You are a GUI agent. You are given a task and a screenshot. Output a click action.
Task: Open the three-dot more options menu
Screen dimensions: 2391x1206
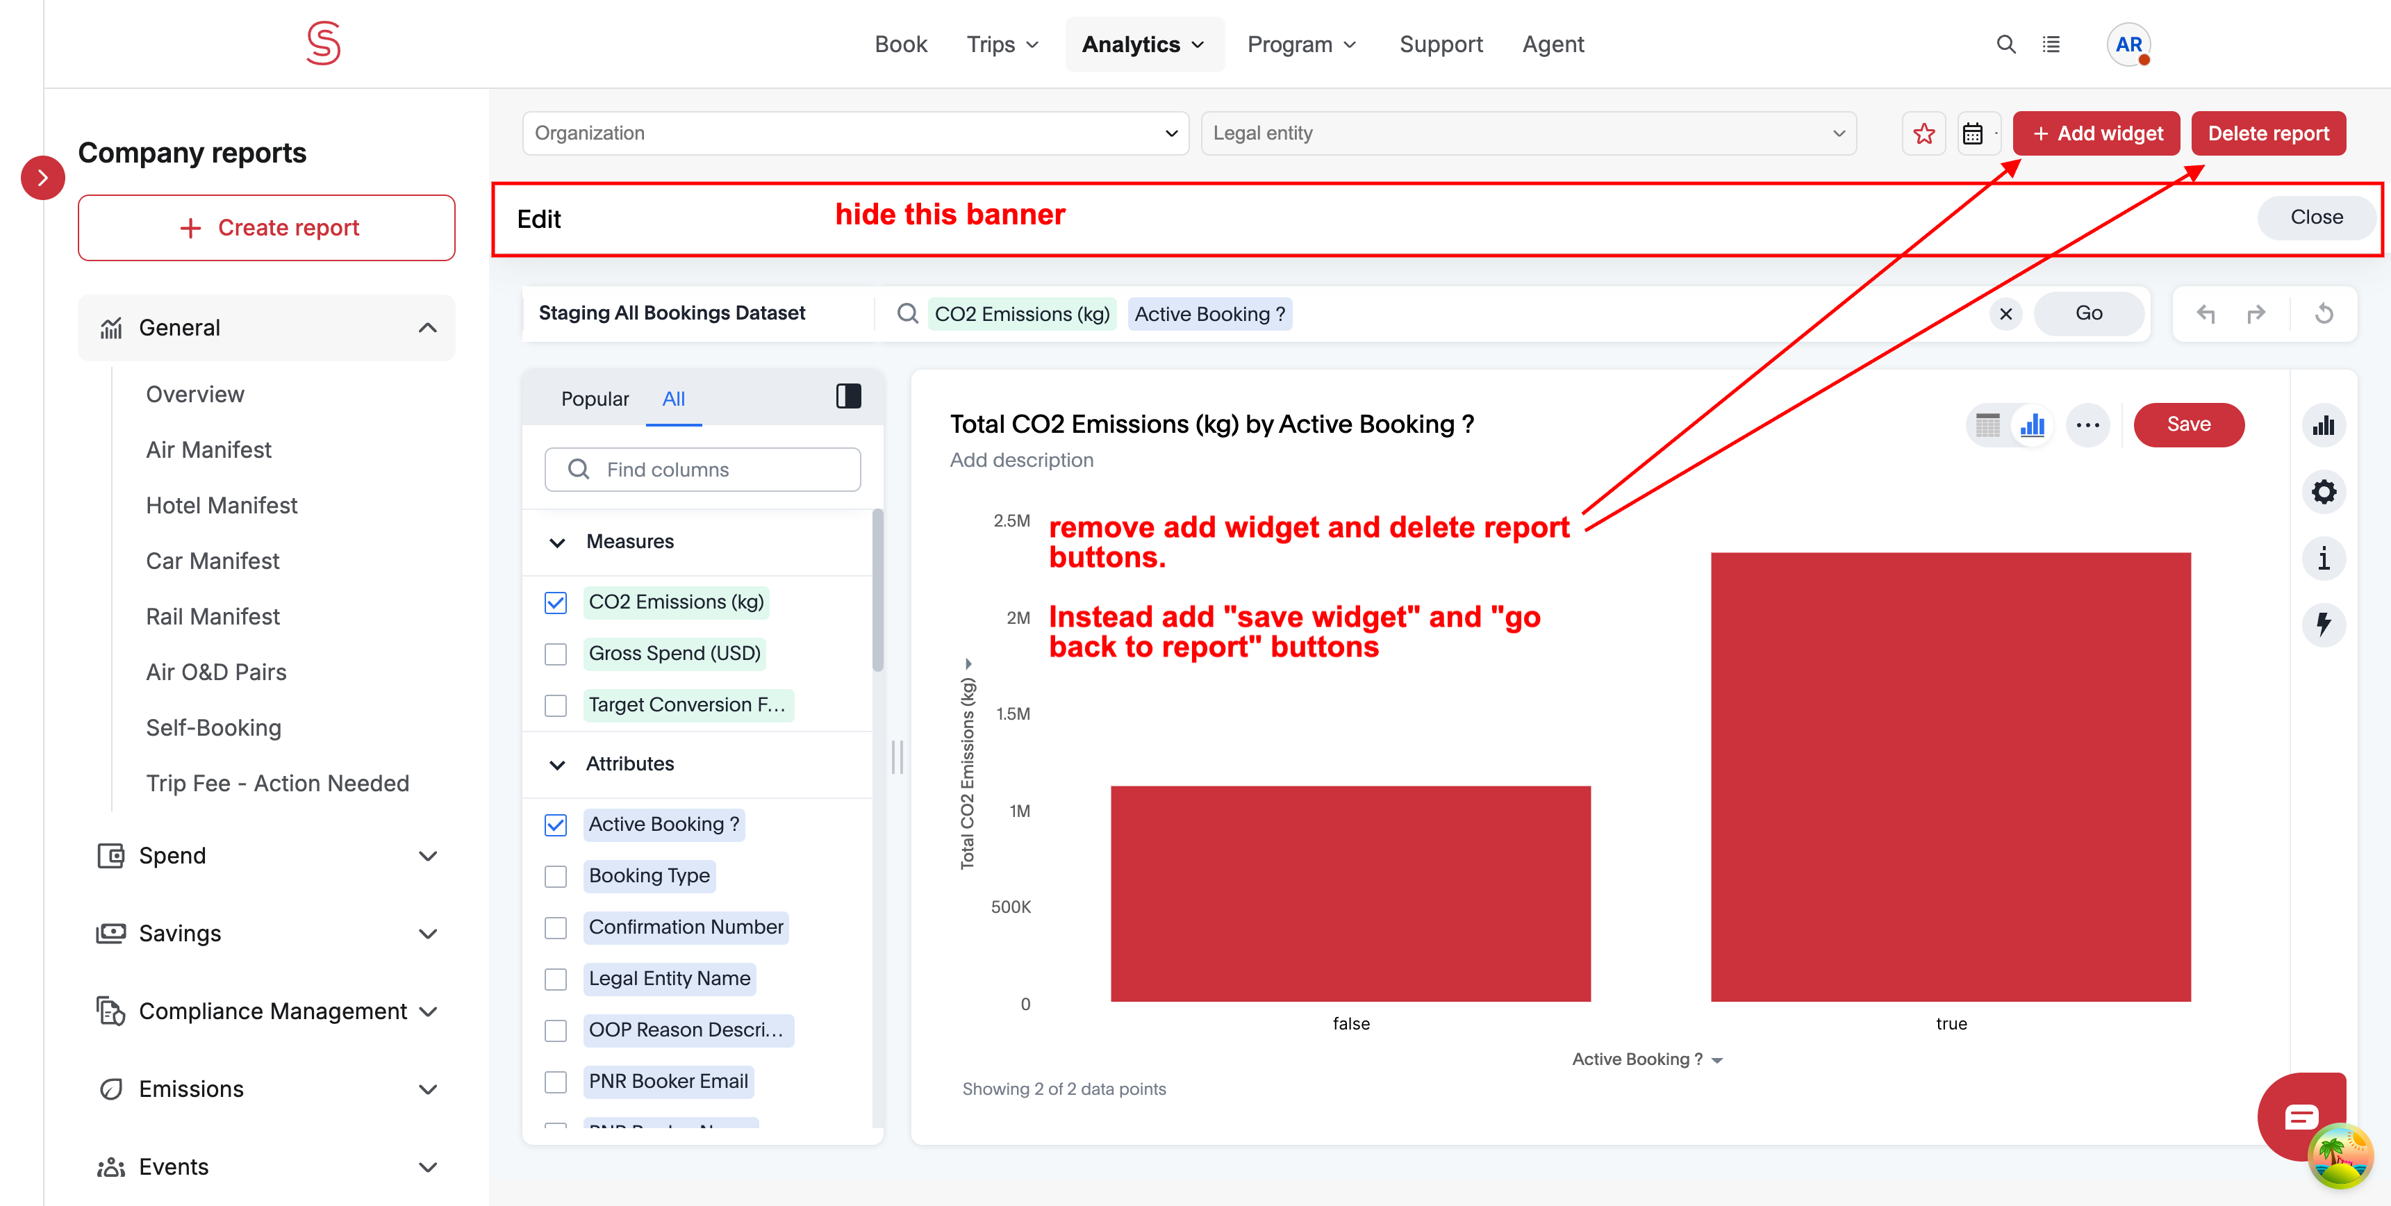[x=2088, y=425]
